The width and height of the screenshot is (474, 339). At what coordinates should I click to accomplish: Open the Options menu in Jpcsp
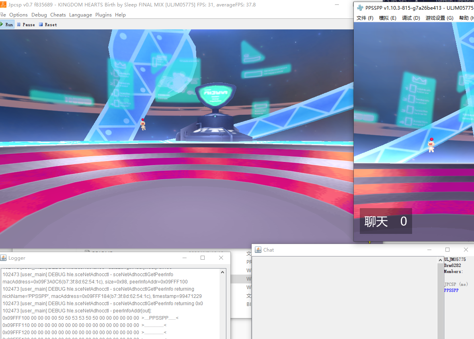click(18, 15)
